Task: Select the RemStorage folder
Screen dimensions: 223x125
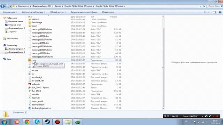Action: pos(37,23)
